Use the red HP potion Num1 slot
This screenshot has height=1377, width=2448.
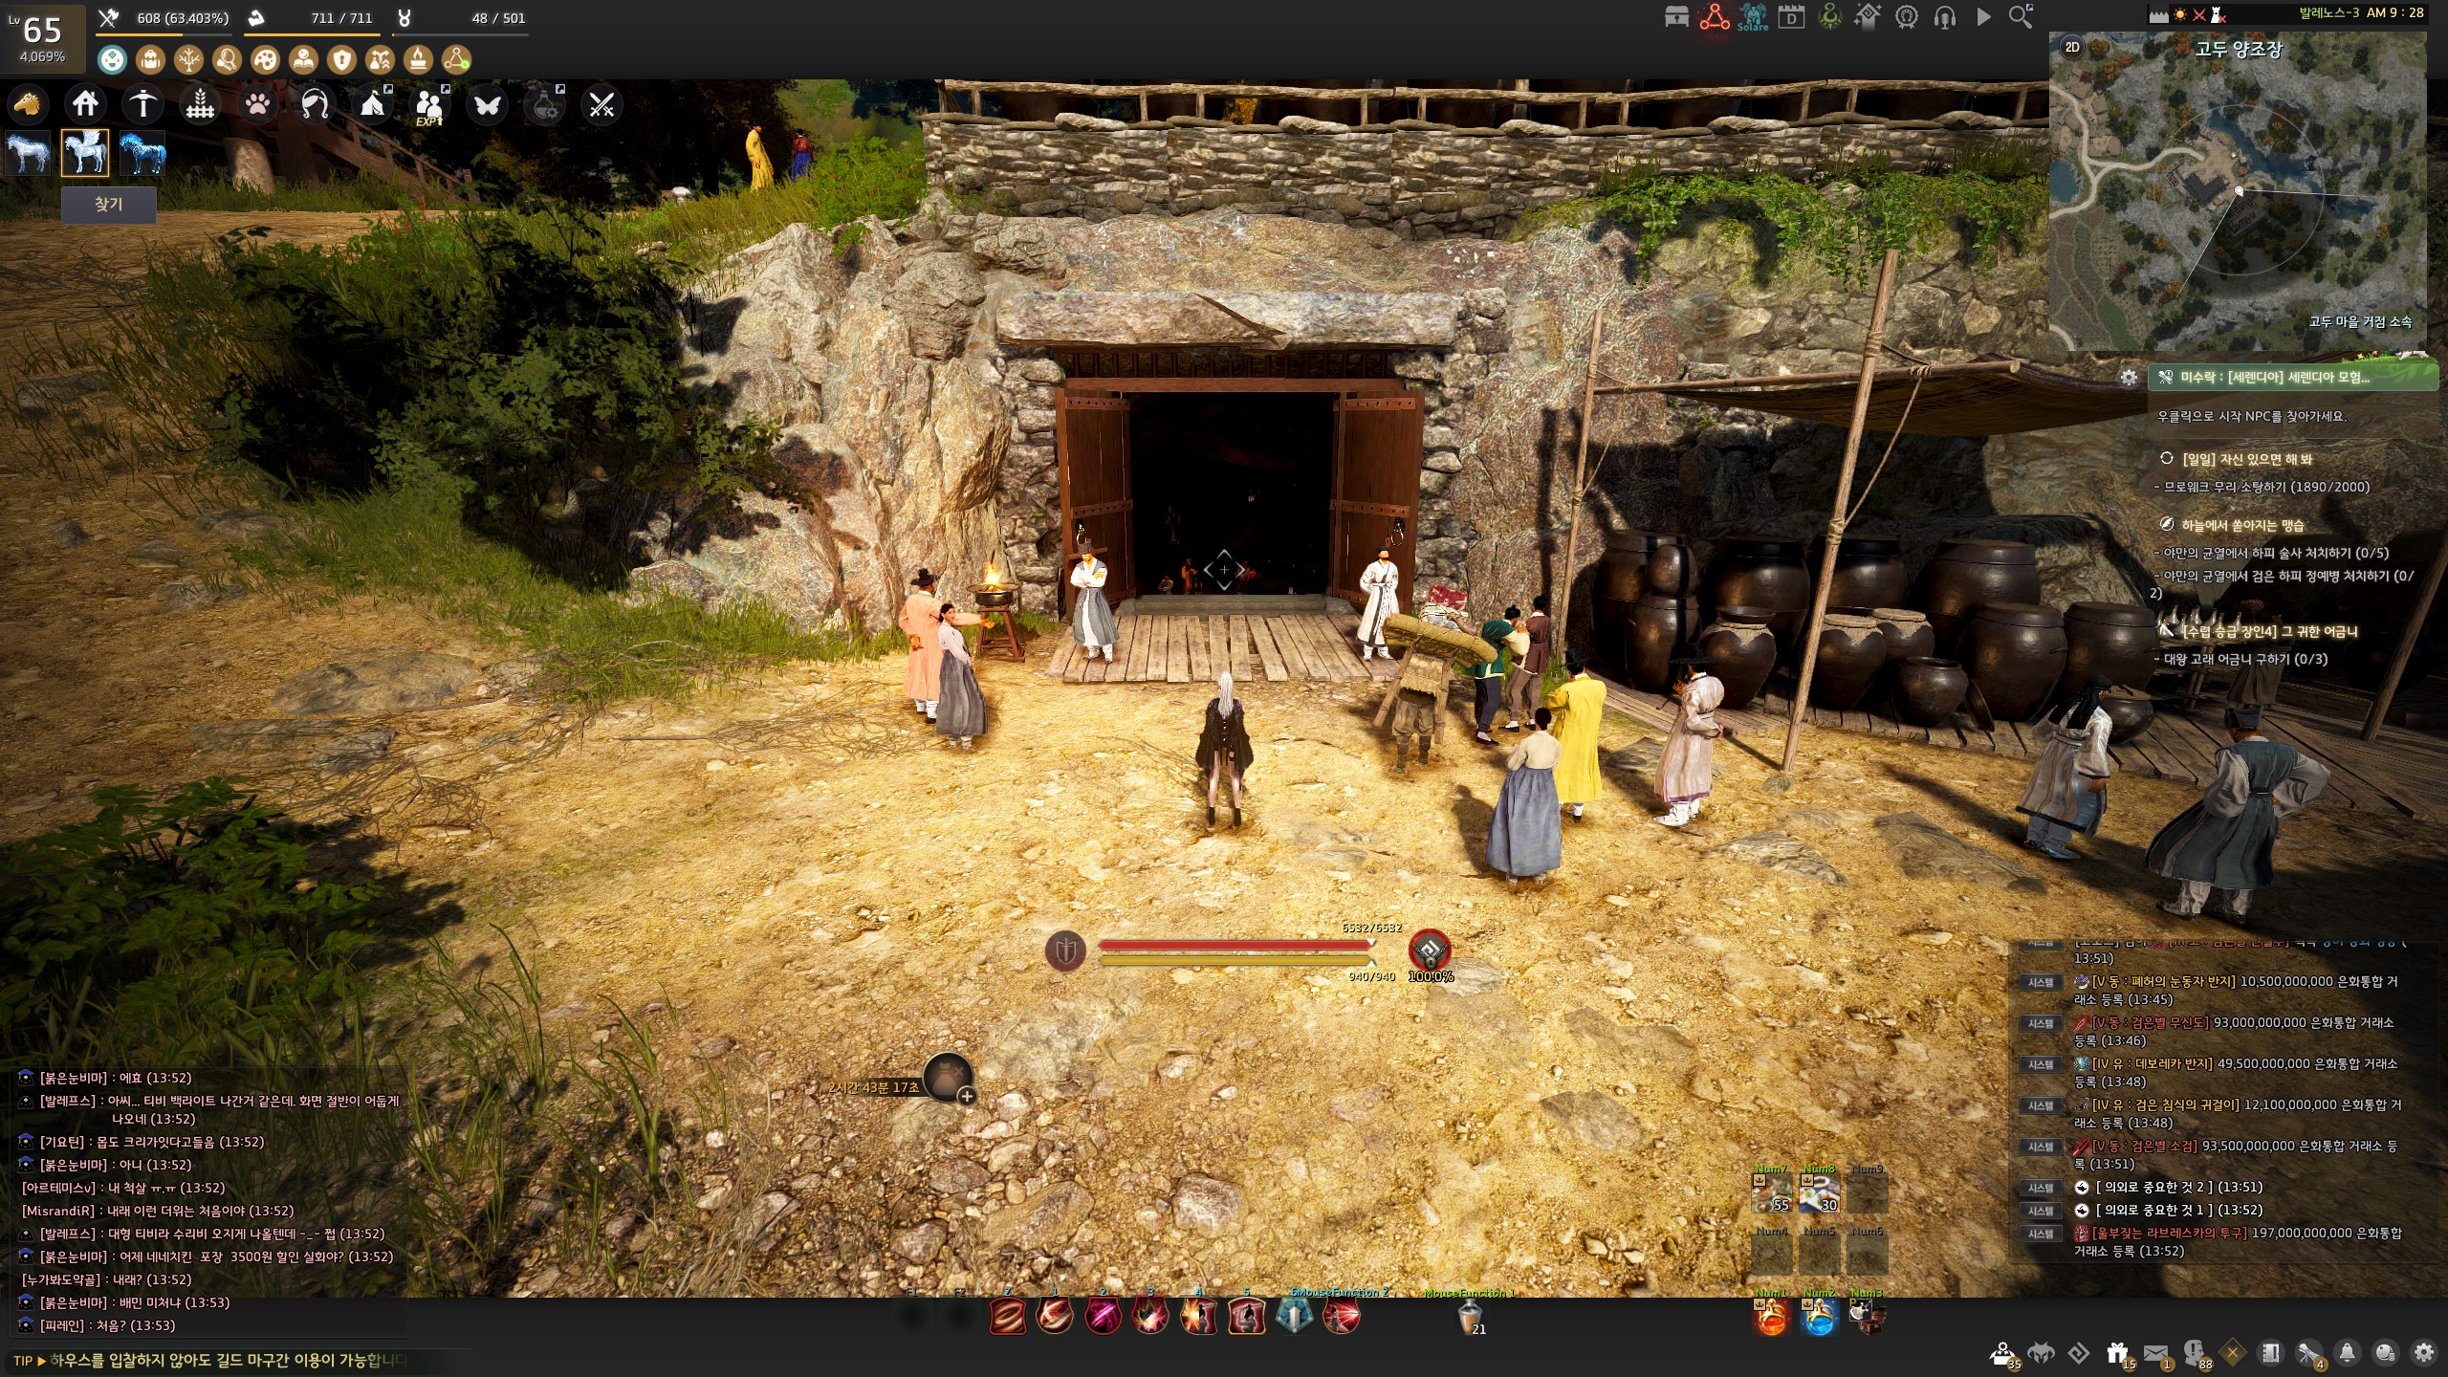(1771, 1319)
